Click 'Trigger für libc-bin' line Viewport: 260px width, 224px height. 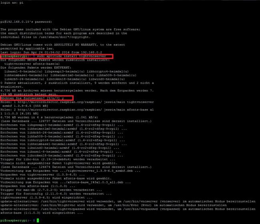point(58,159)
